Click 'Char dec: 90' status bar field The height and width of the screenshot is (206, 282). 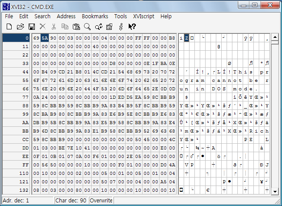click(x=72, y=201)
